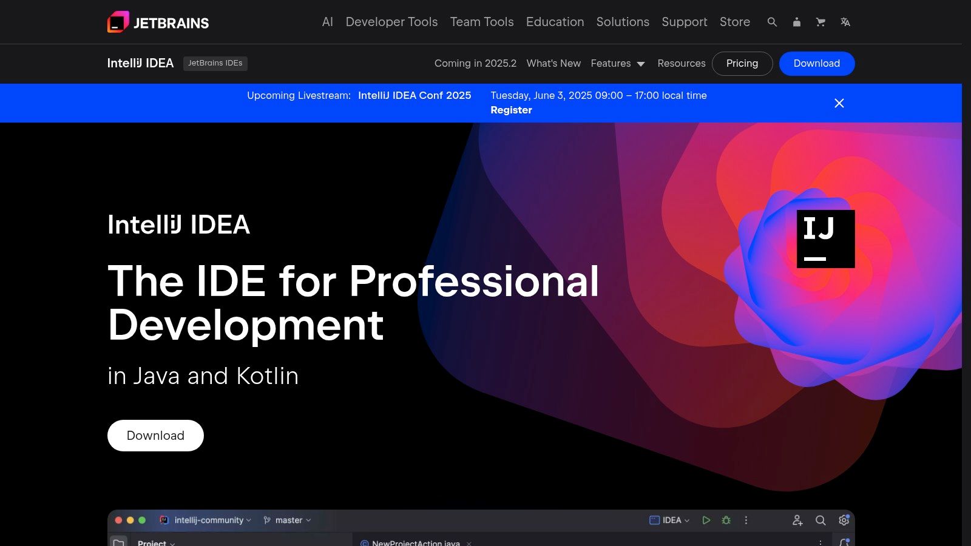The height and width of the screenshot is (546, 971).
Task: Click the IDE settings gear icon
Action: pos(844,520)
